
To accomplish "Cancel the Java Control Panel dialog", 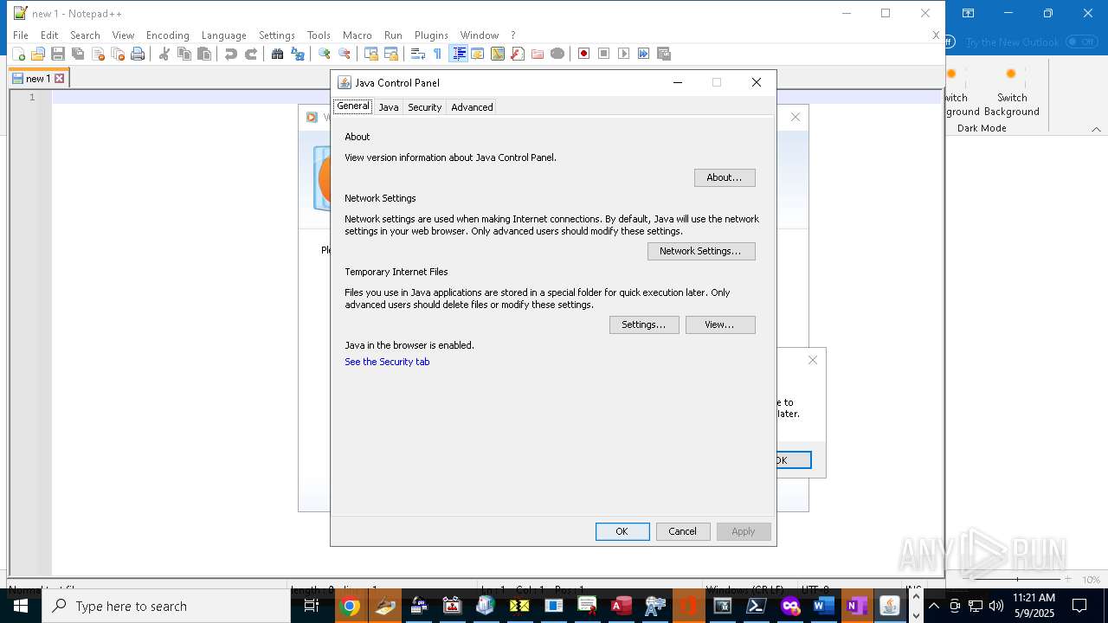I will coord(683,531).
